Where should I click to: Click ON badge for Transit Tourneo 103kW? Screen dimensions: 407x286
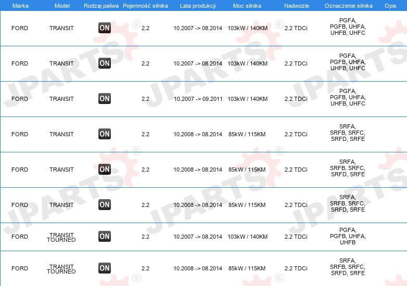click(x=105, y=237)
